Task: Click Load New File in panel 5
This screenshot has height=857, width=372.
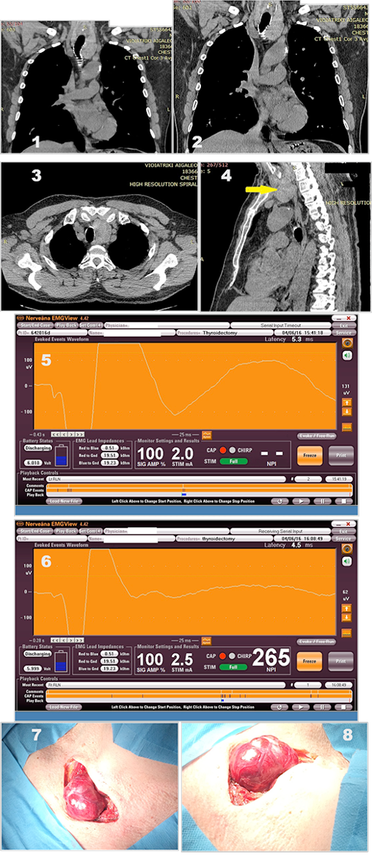Action: (64, 501)
